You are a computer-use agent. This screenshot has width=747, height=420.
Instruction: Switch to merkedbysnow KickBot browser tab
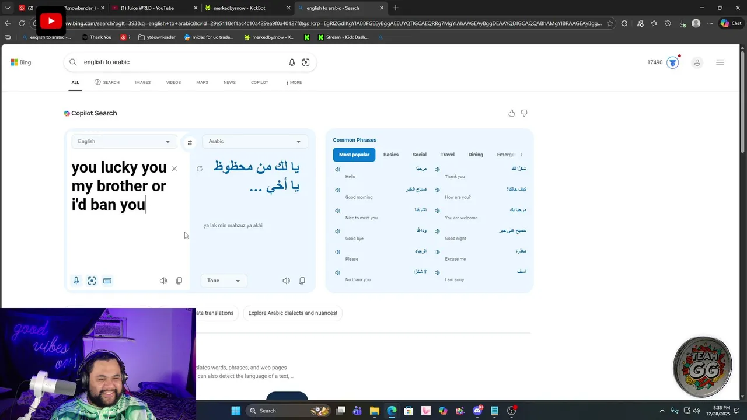248,8
